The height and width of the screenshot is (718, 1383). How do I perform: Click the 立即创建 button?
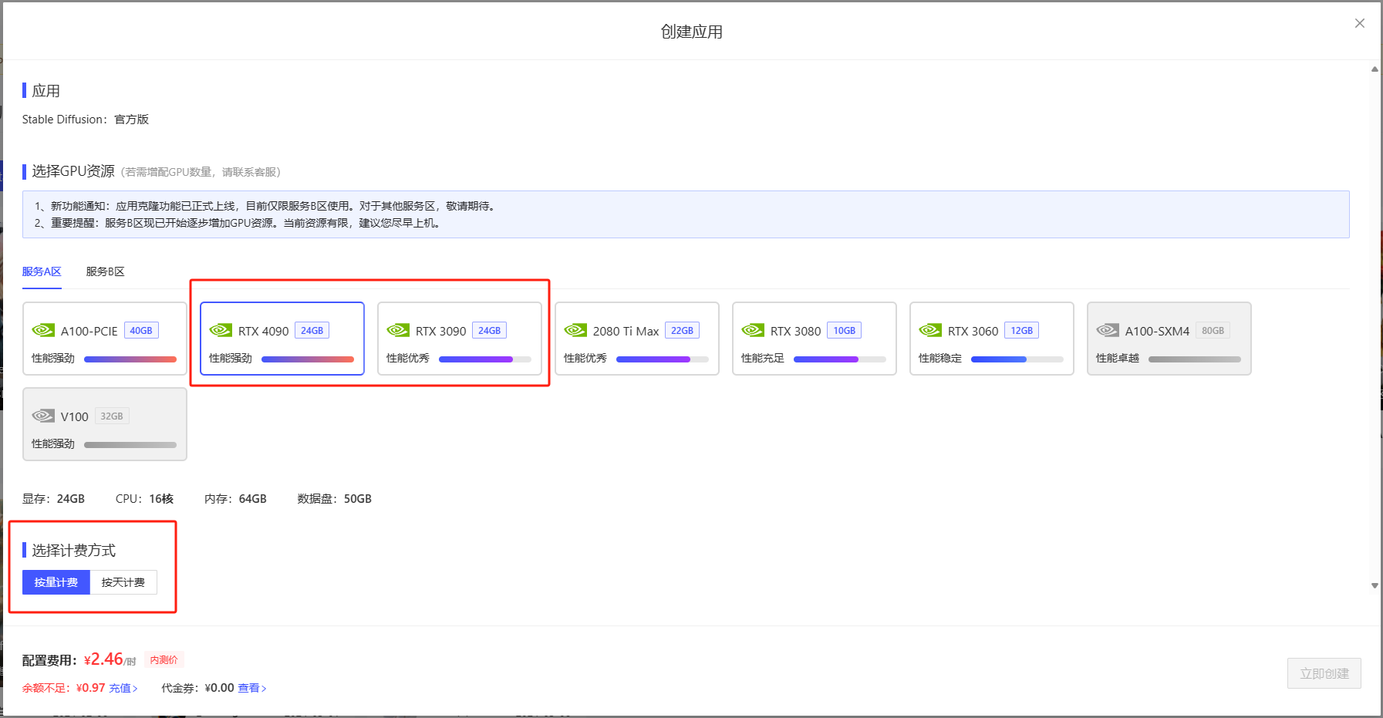(1324, 673)
